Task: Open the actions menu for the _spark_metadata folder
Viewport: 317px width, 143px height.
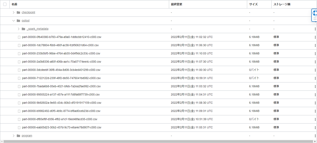Action: tap(315, 29)
